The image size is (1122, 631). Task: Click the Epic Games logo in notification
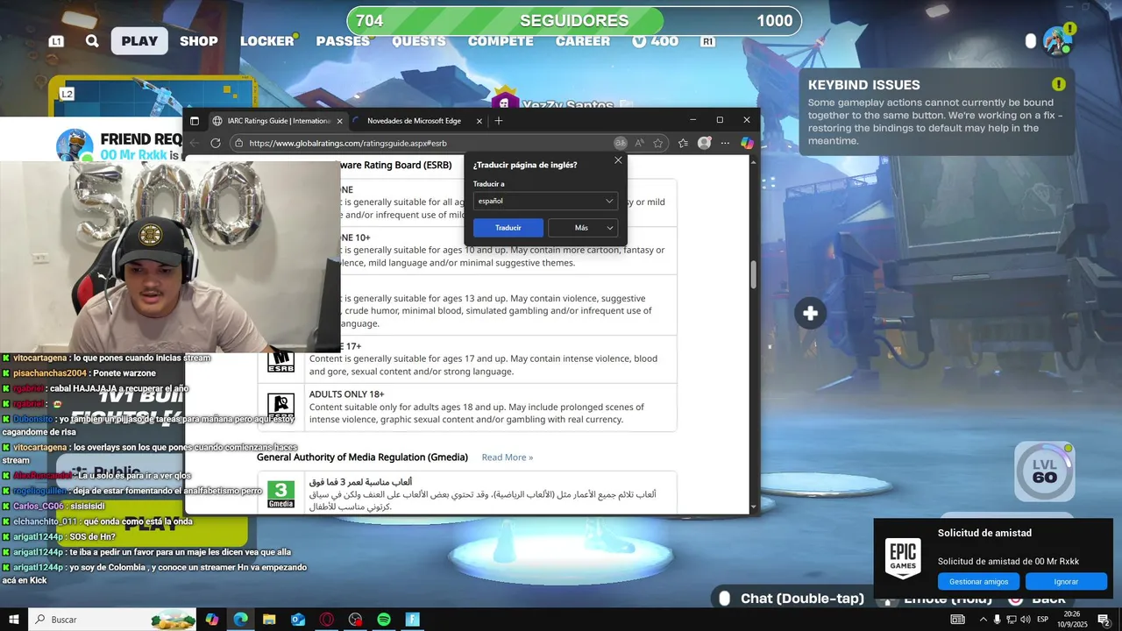coord(903,558)
